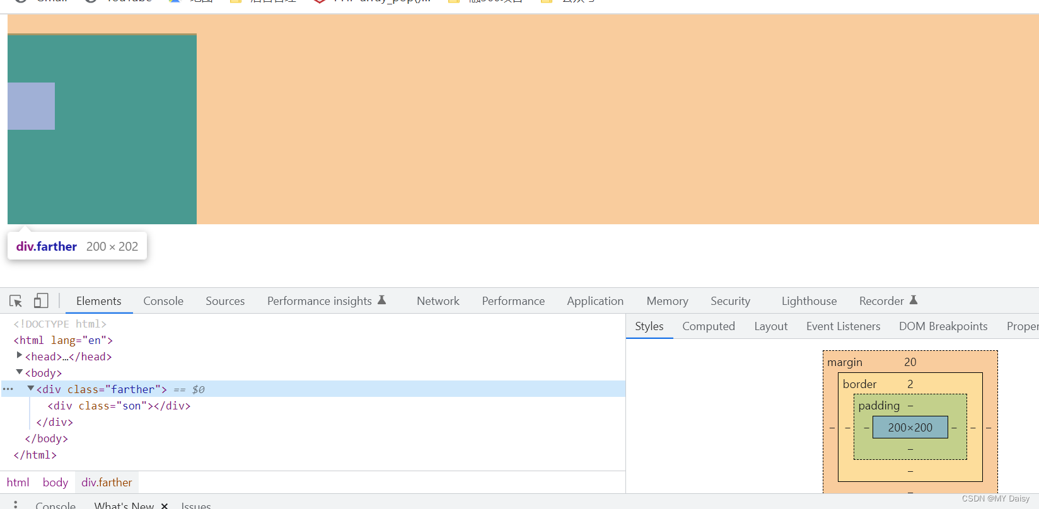1039x509 pixels.
Task: Switch to the Elements tab
Action: tap(98, 301)
